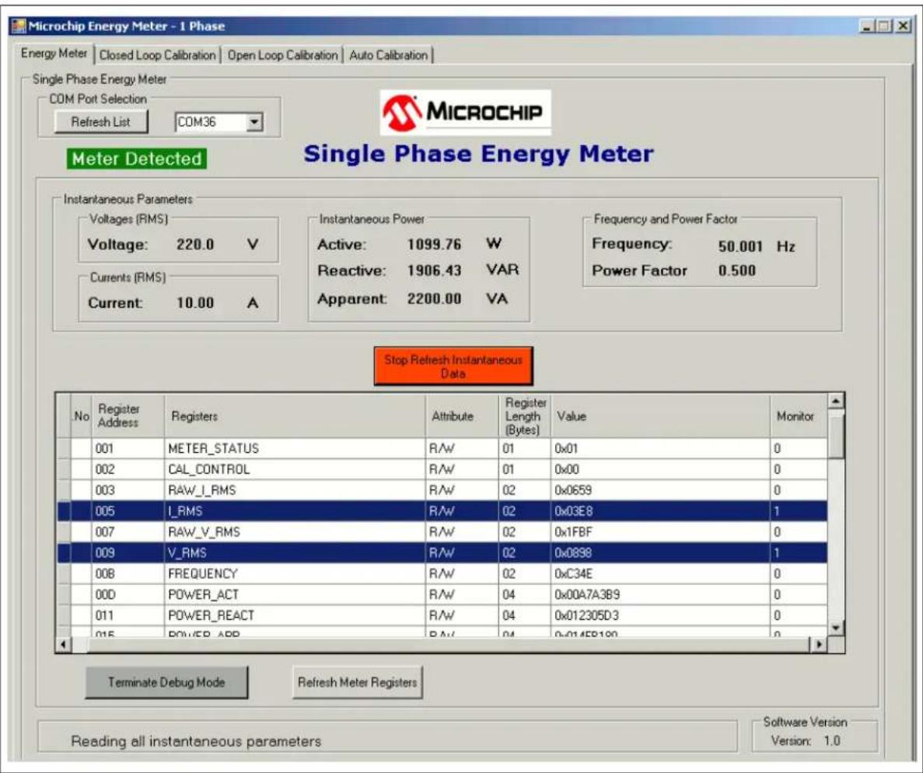Select the METER_STATUS register row

442,448
